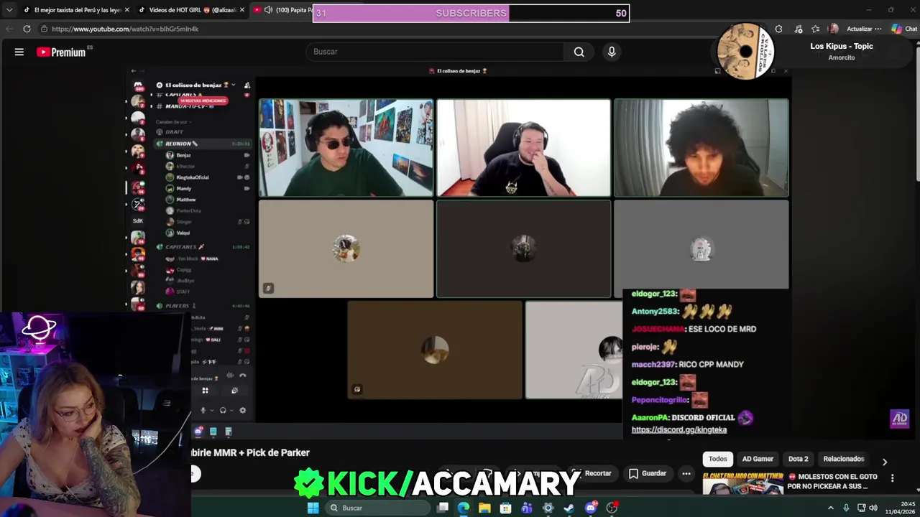
Task: Click the Windows taskbar Buscar search box
Action: [377, 508]
